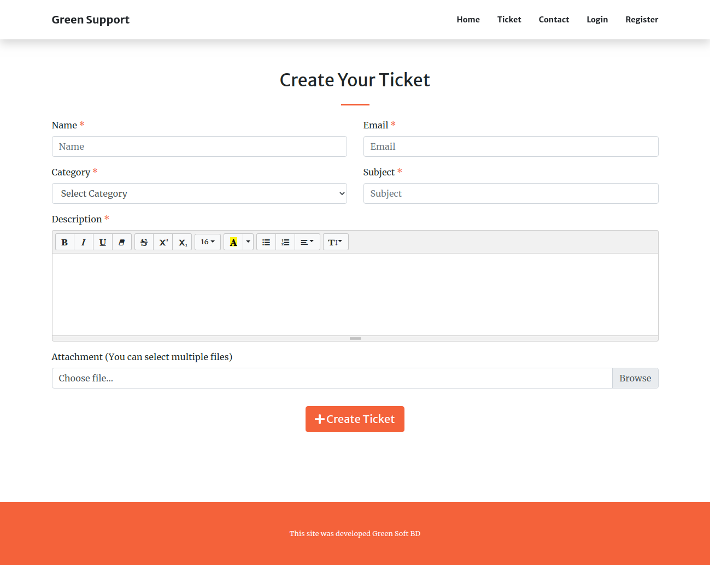The height and width of the screenshot is (565, 710).
Task: Apply the yellow highlight recent color
Action: [233, 242]
